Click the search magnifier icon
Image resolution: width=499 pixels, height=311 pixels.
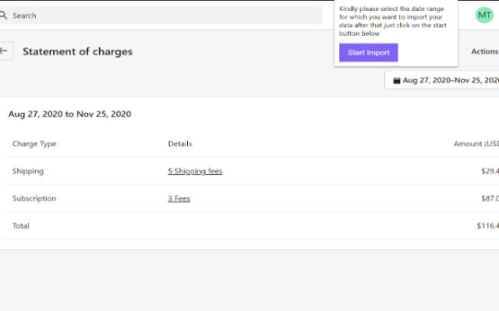(3, 16)
